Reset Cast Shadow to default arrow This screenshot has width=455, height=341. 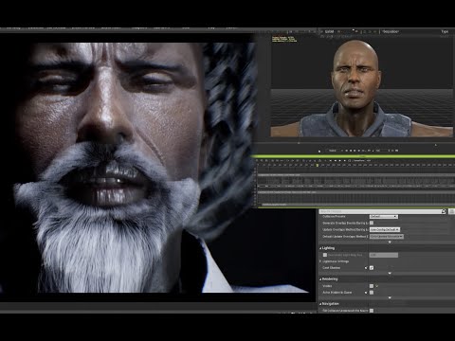point(366,268)
